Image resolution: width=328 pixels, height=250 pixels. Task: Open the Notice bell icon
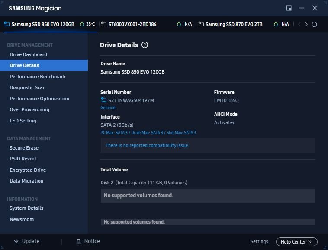pos(78,241)
